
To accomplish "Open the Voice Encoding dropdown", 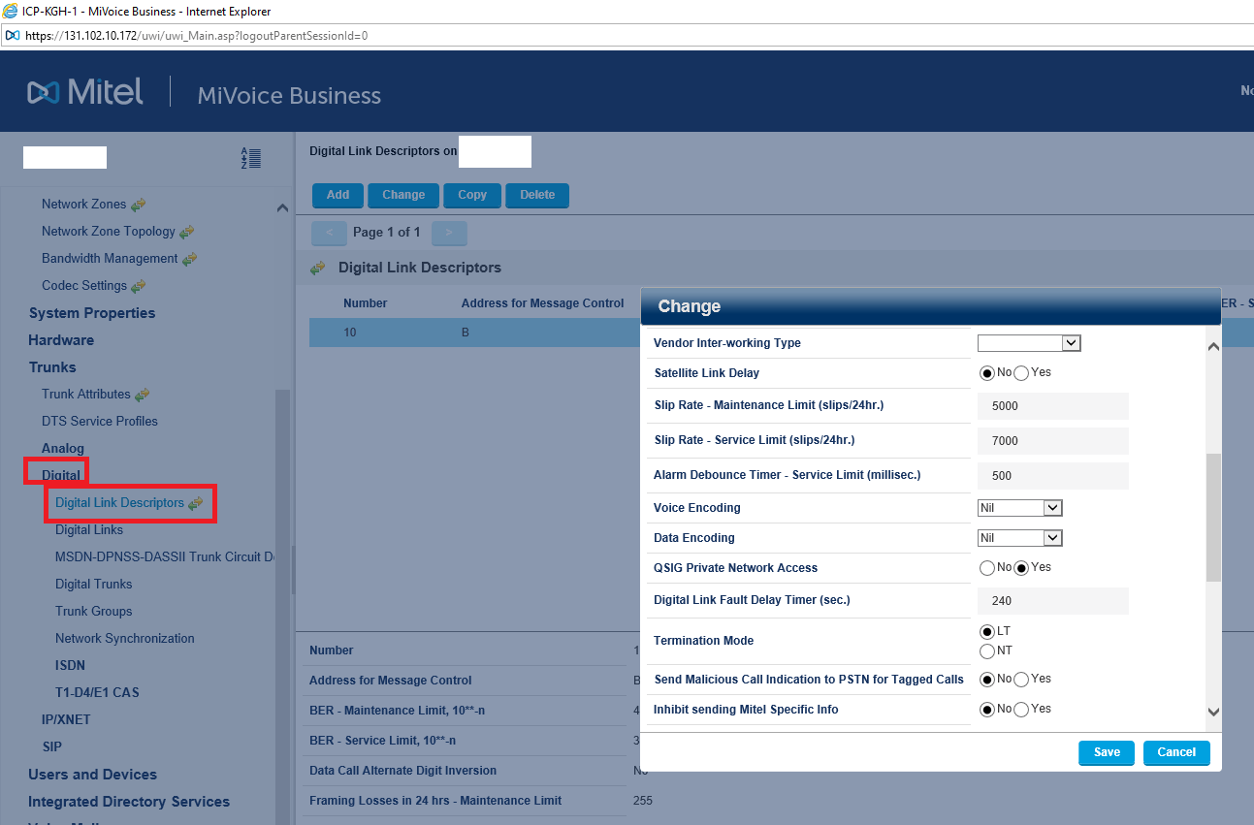I will 1020,508.
